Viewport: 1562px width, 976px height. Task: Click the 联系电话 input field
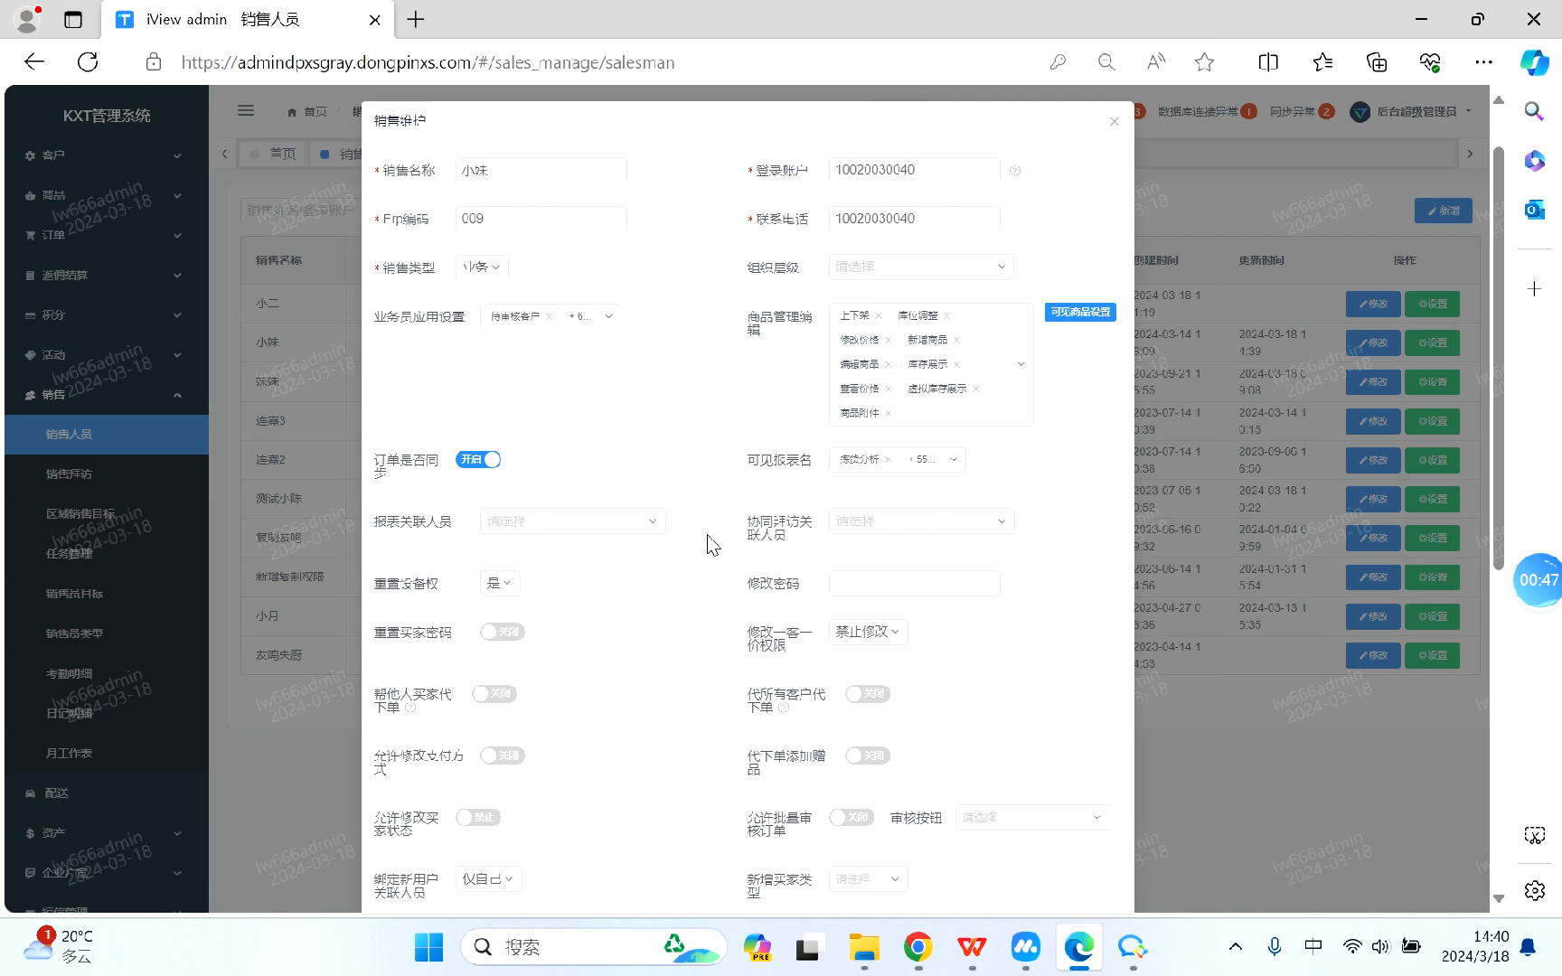[913, 218]
